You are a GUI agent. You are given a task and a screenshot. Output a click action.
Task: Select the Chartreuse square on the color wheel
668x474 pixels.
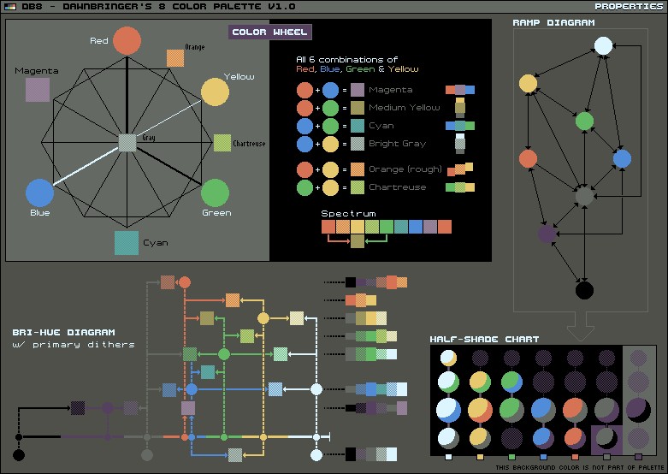point(222,143)
